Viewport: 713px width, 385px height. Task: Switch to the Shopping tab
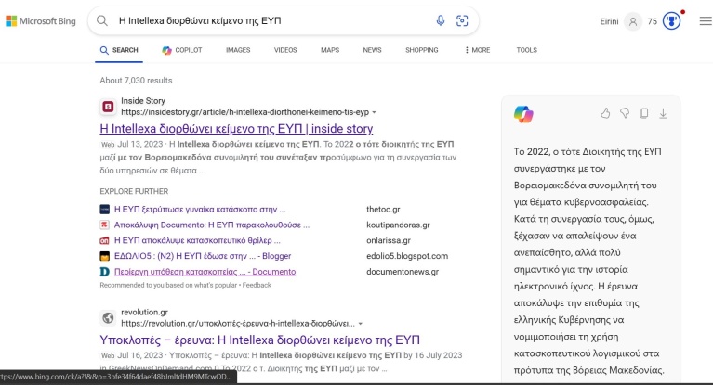[422, 50]
